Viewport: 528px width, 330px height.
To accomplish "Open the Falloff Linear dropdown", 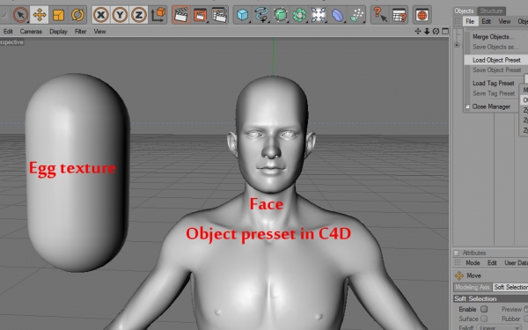I will point(500,327).
